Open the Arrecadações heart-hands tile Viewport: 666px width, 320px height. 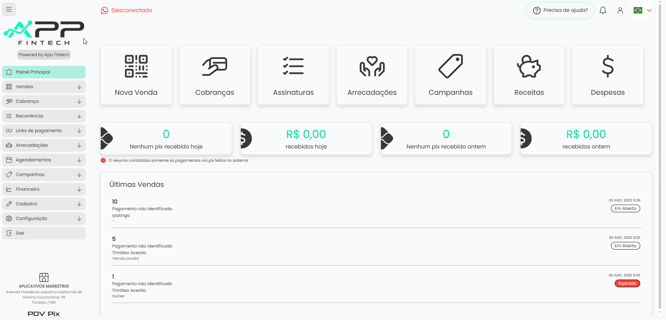point(372,75)
